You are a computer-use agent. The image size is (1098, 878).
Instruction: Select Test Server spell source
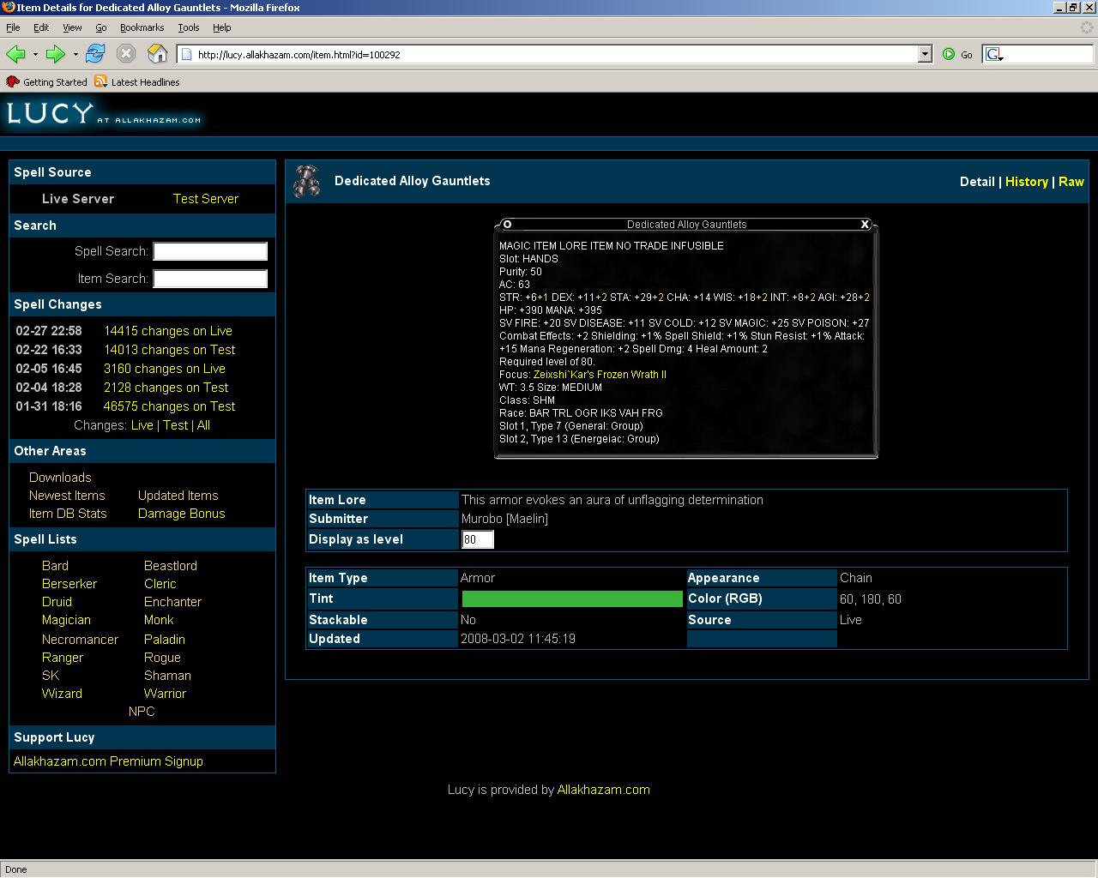(206, 199)
